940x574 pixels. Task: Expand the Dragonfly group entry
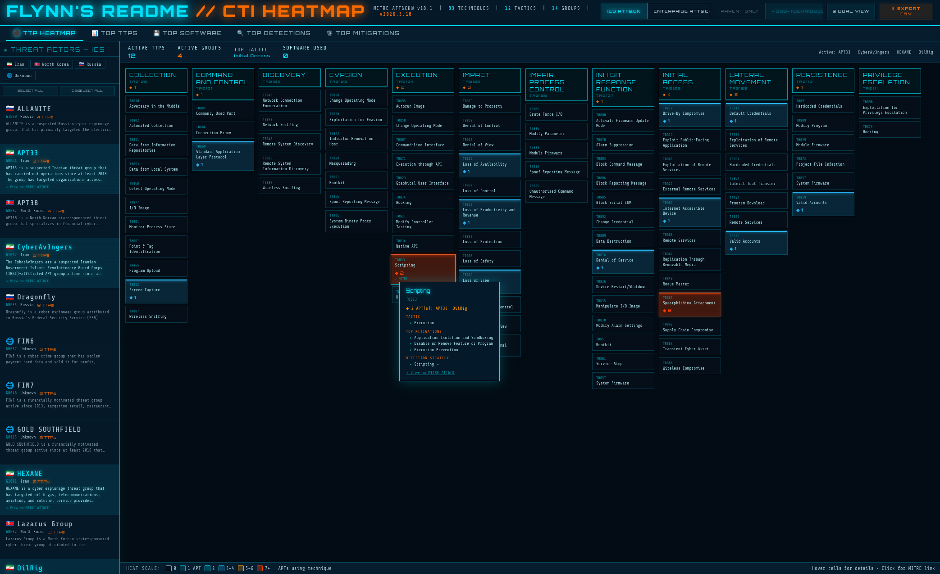coord(35,297)
